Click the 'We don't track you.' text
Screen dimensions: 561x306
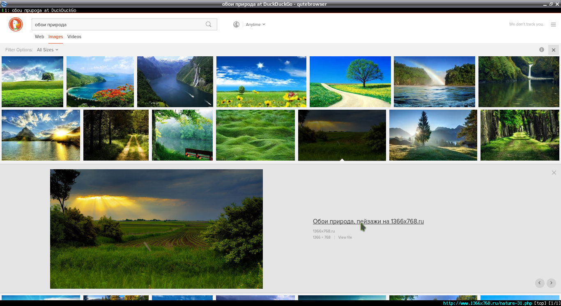pyautogui.click(x=526, y=24)
